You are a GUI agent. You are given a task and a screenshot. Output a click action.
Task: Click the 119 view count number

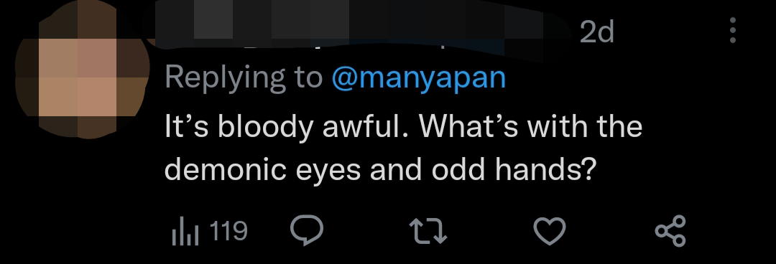click(x=228, y=231)
